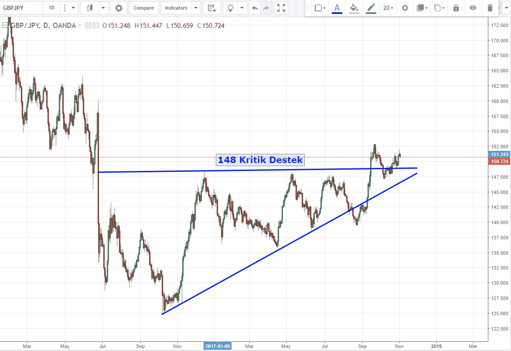Expand the chart style dropdown arrow
The width and height of the screenshot is (511, 351).
(103, 8)
